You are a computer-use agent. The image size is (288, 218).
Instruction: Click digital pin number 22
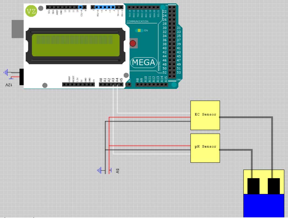(x=164, y=12)
